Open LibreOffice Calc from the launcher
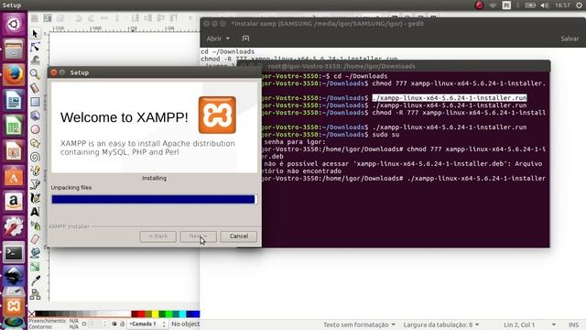This screenshot has height=330, width=586. 14,126
